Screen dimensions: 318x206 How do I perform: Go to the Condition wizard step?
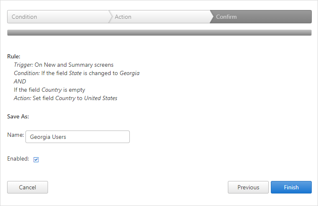(x=58, y=17)
